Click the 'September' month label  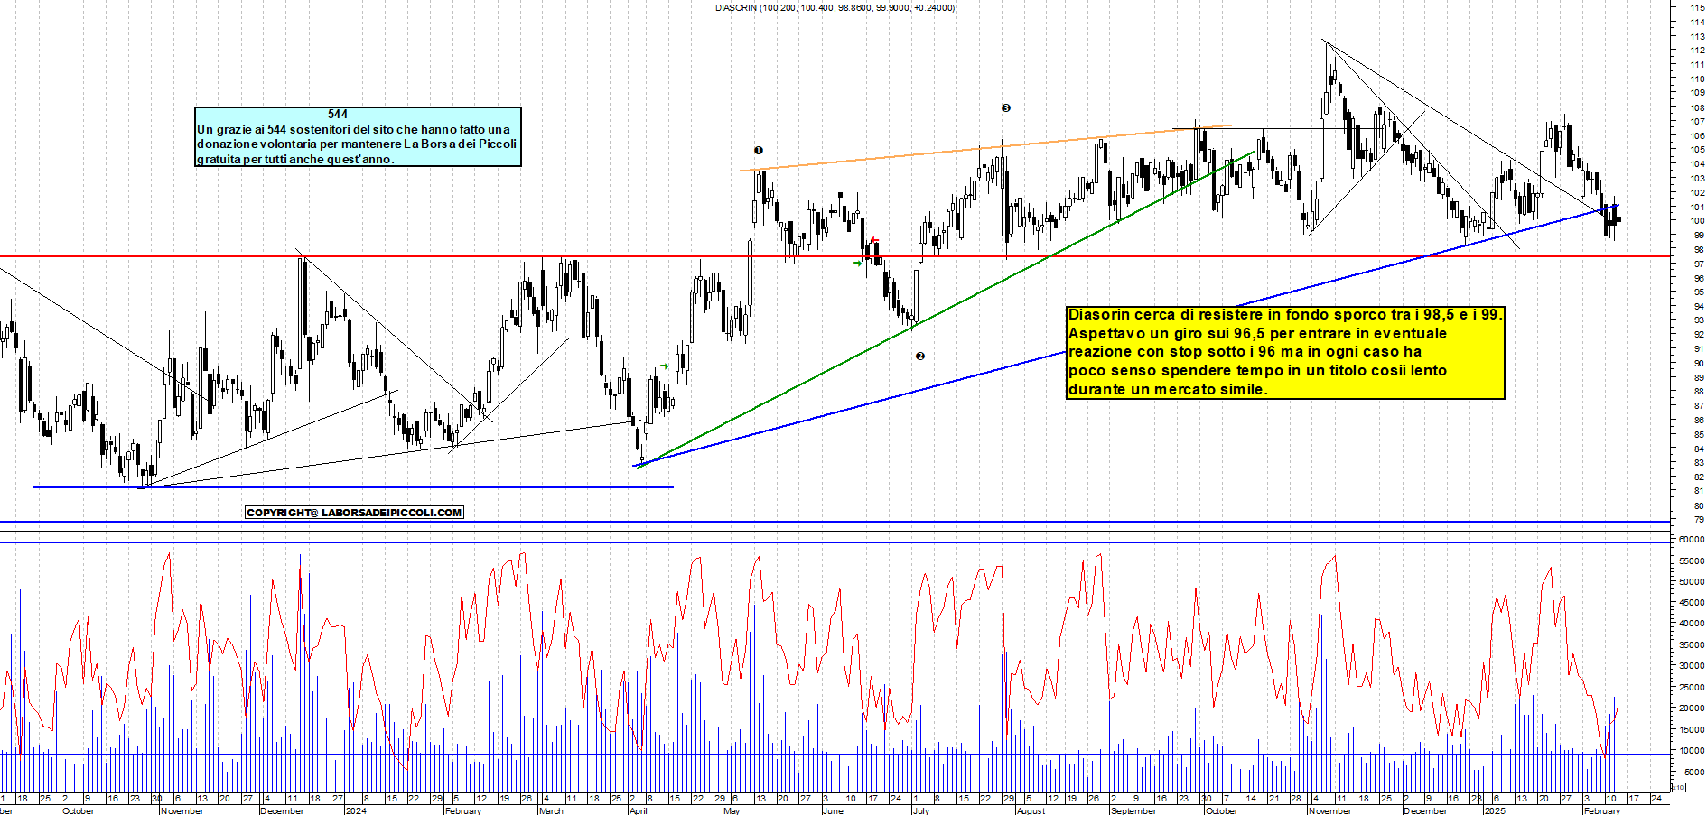pos(1133,810)
